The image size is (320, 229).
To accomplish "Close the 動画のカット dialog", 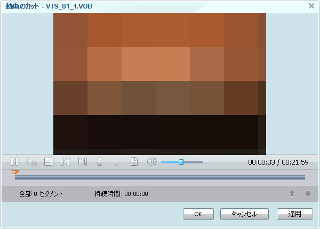I will (x=311, y=6).
